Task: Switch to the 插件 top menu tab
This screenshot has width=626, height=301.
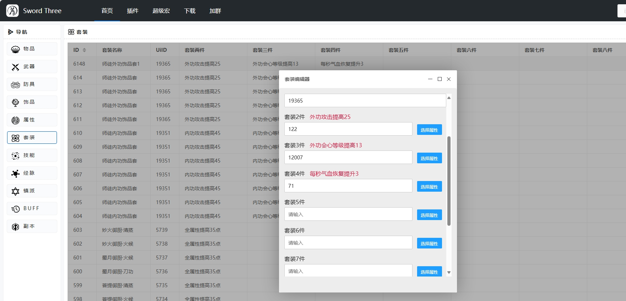Action: point(133,11)
